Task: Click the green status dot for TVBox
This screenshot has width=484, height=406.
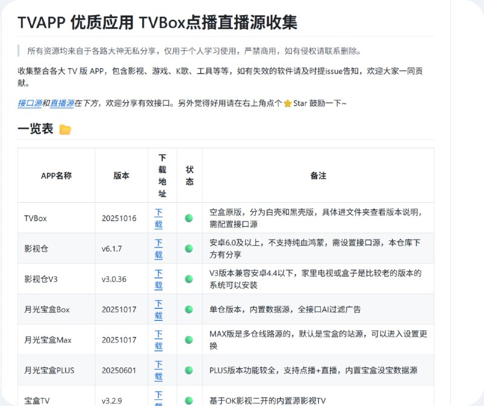Action: (189, 218)
